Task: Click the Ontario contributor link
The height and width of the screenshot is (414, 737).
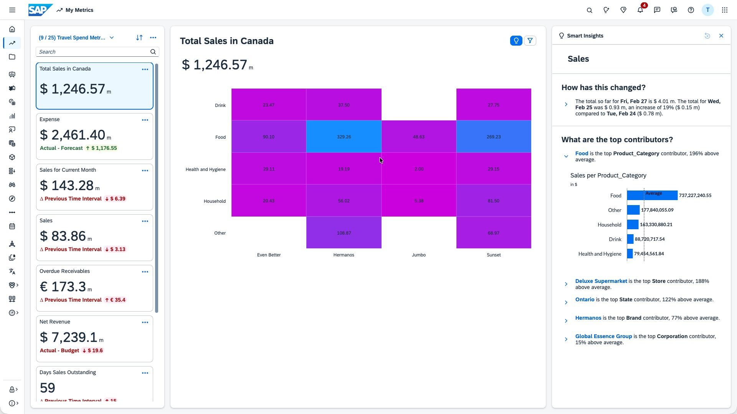Action: click(x=585, y=299)
